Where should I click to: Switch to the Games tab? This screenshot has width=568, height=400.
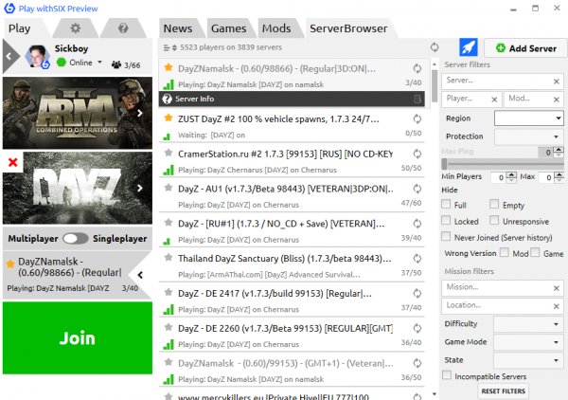[228, 28]
